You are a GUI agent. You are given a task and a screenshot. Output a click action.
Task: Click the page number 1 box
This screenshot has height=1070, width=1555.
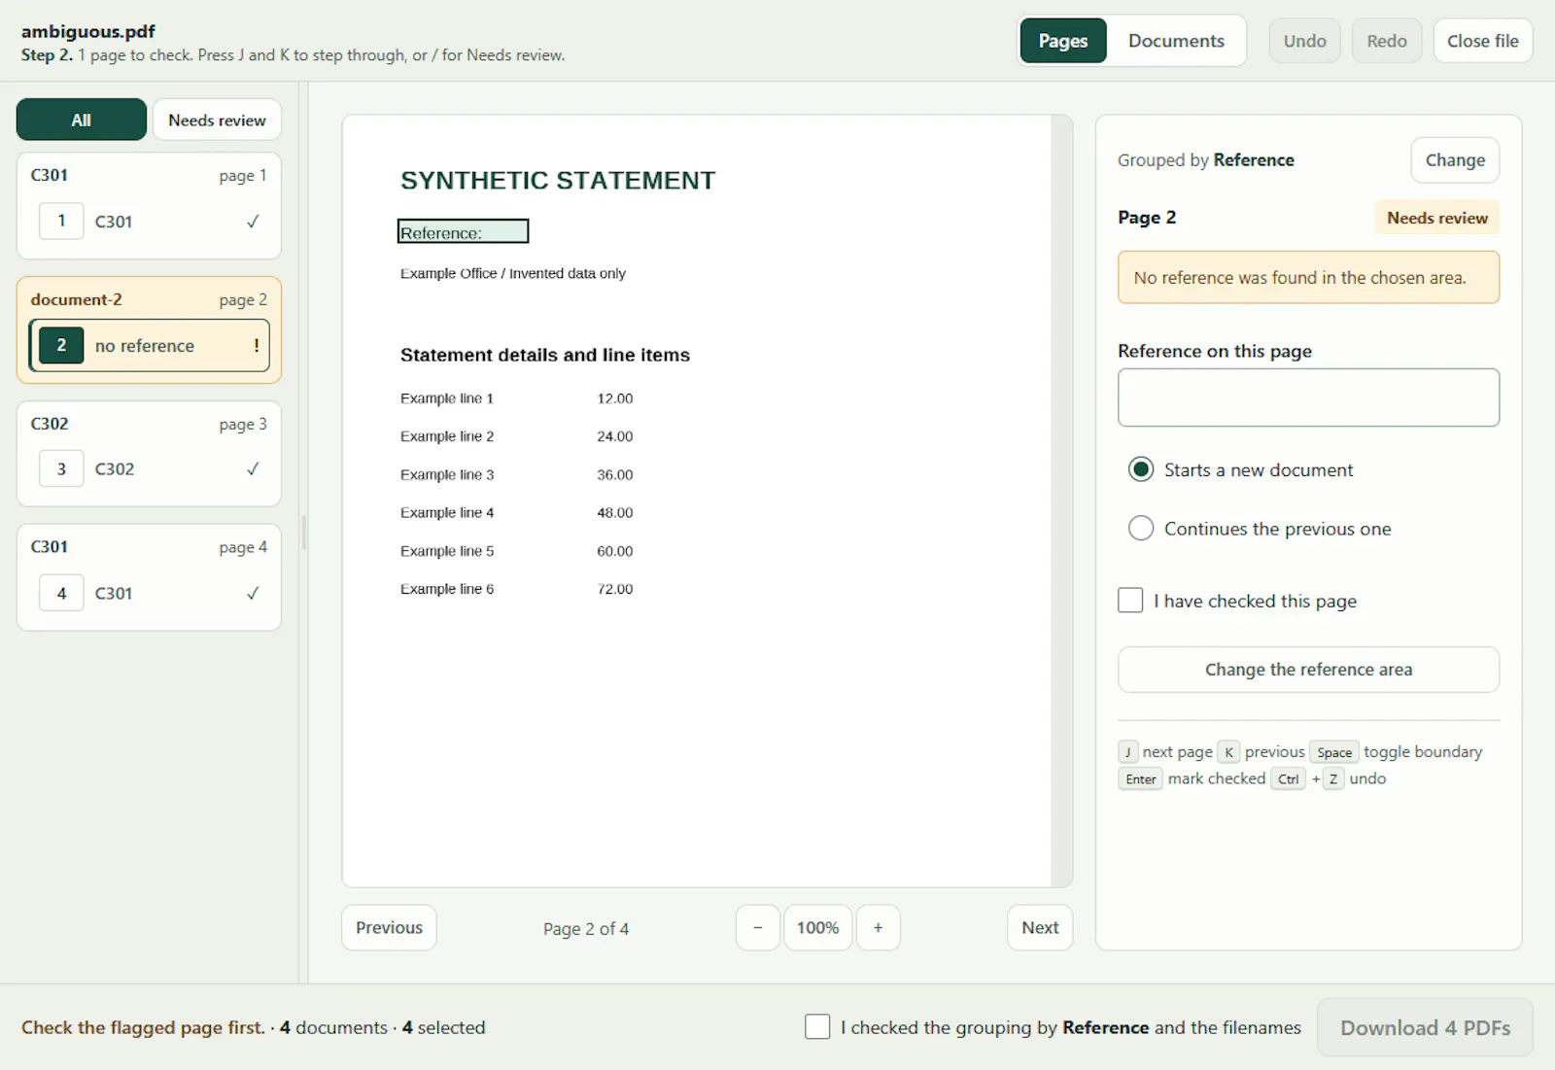coord(61,221)
